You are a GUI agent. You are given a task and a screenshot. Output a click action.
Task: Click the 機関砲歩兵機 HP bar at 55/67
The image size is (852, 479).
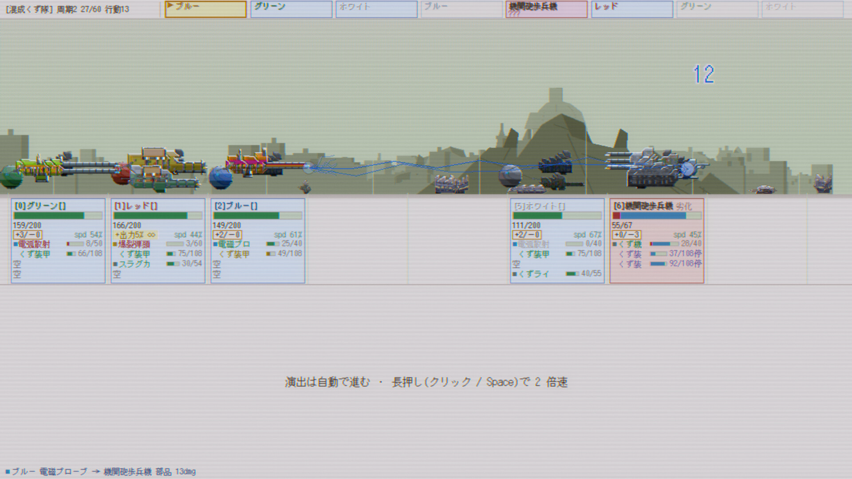[x=657, y=216]
